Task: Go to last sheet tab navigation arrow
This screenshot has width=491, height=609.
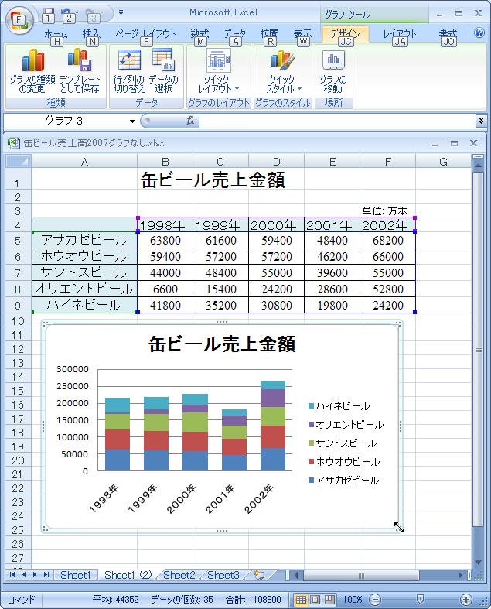Action: point(46,574)
